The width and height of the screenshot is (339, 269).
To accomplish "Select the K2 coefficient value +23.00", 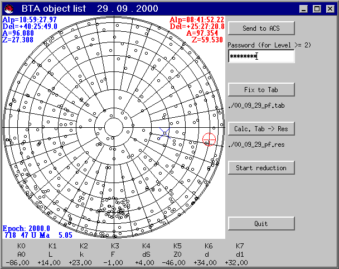I will coord(84,262).
